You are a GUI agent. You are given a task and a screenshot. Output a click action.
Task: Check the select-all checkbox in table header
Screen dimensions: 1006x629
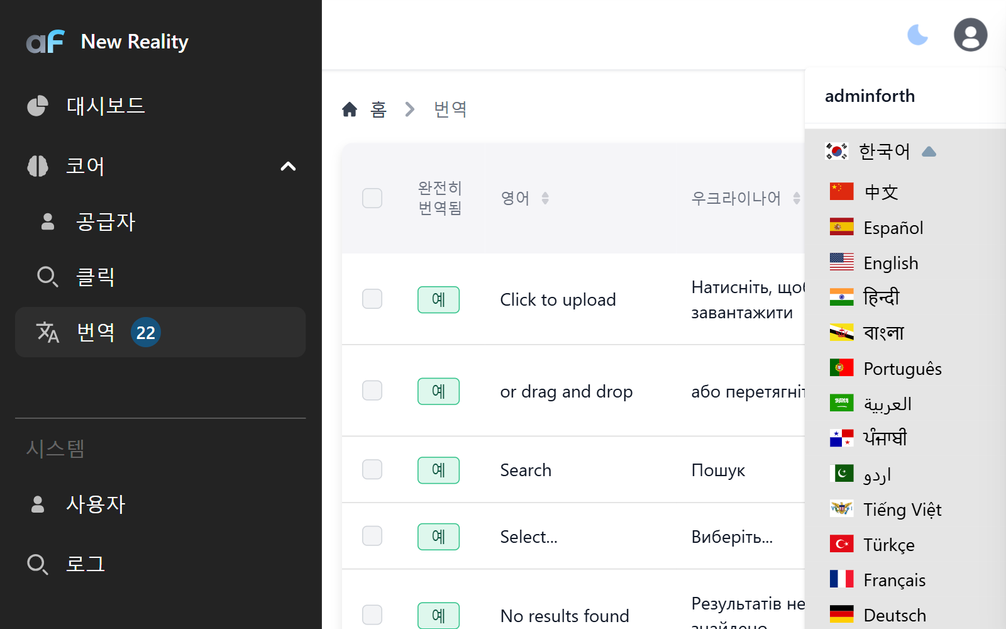point(372,198)
